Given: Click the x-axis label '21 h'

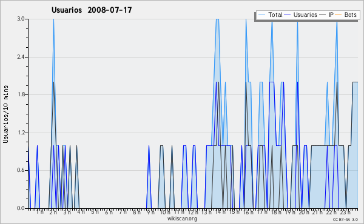Looking at the screenshot, I should (x=317, y=212).
